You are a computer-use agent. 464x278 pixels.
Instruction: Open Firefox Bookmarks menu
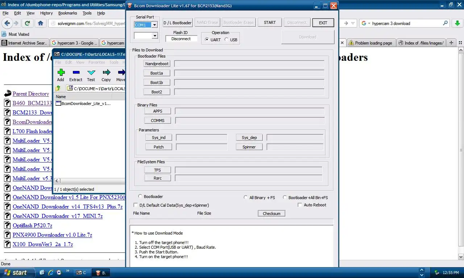pyautogui.click(x=68, y=13)
